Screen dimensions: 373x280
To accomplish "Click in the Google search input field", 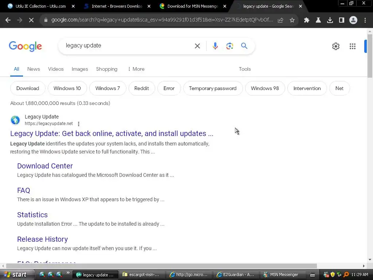I will tap(127, 46).
